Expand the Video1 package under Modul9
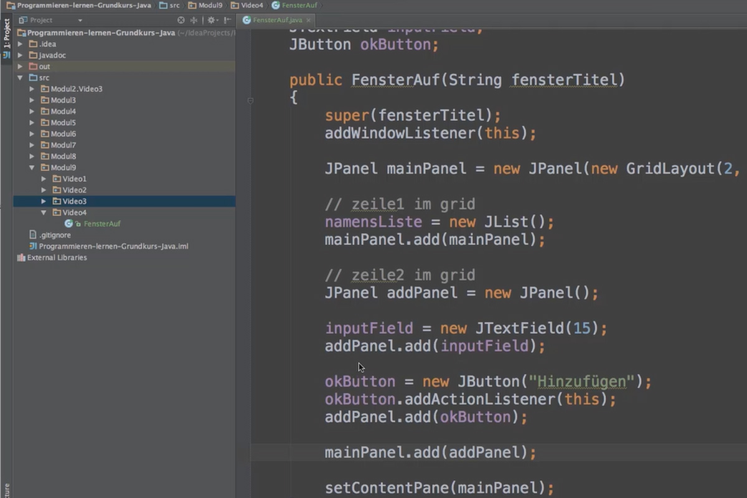 pyautogui.click(x=44, y=179)
